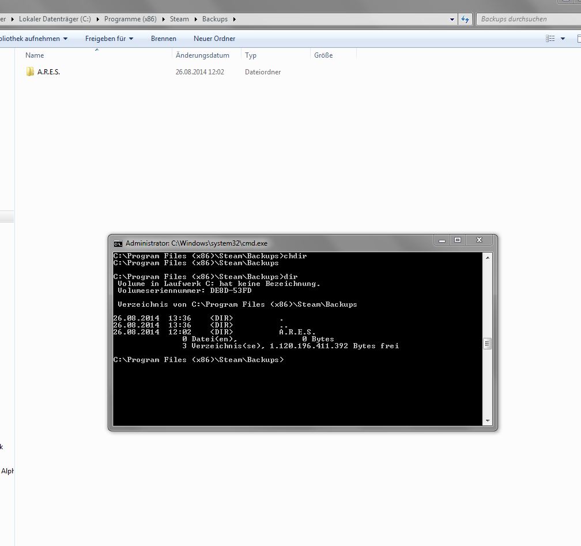Close the cmd.exe window
Screen dimensions: 581x546
479,240
